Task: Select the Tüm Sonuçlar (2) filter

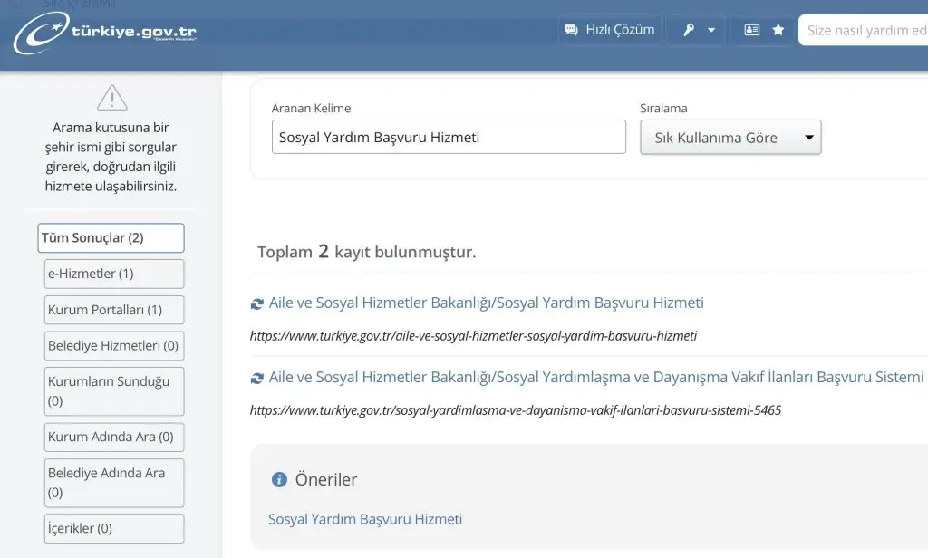Action: click(x=111, y=238)
